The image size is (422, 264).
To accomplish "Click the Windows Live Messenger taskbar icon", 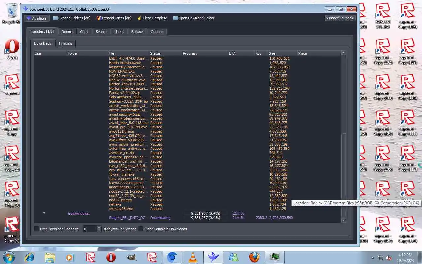I will coord(234,257).
